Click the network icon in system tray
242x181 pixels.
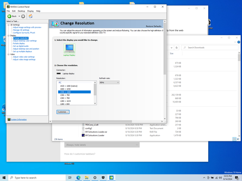point(216,178)
